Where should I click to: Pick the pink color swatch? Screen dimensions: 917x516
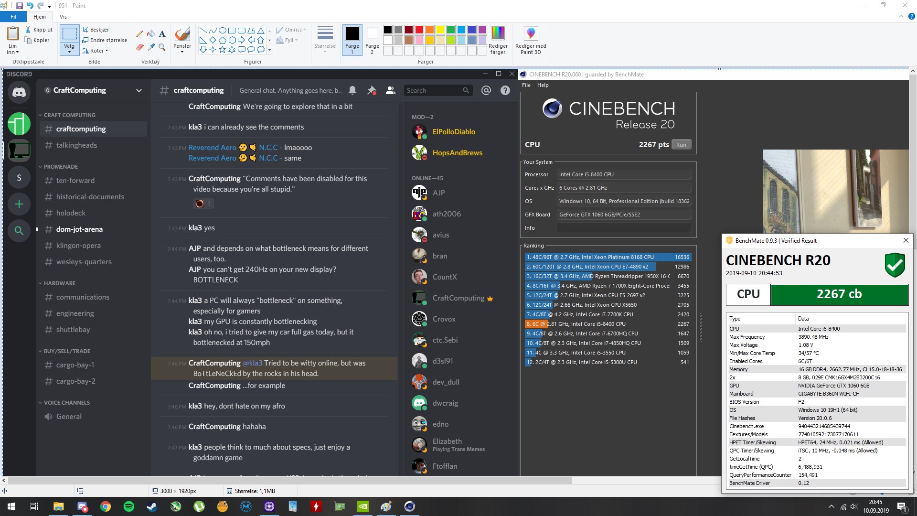419,40
